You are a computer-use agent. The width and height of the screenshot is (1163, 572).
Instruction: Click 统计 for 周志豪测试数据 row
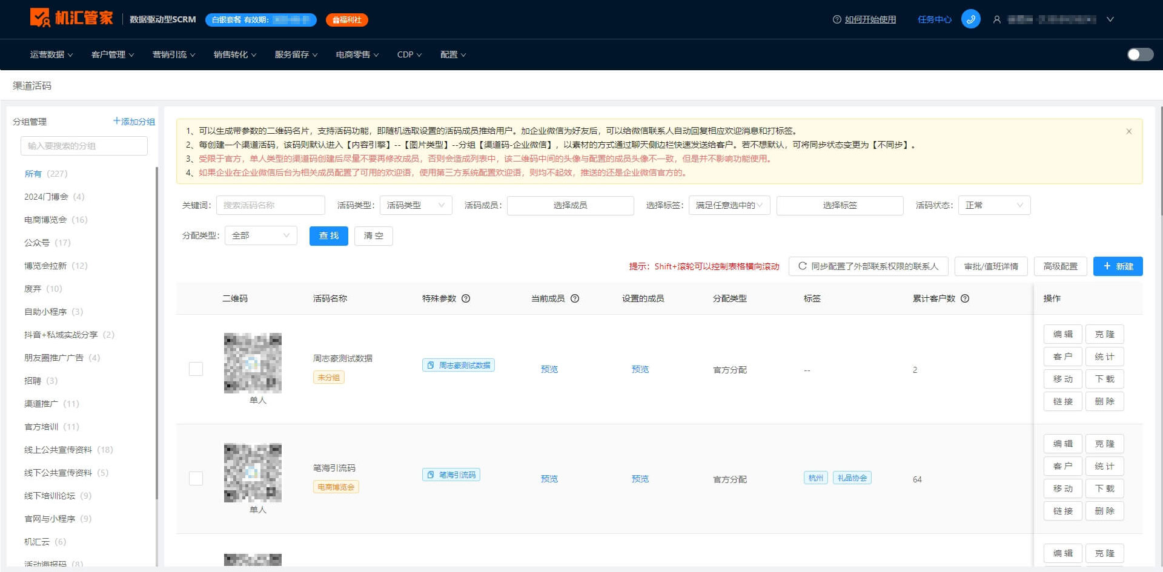(x=1105, y=357)
